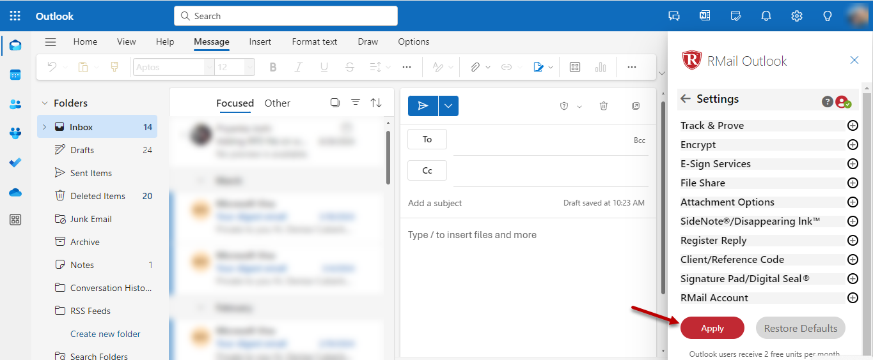Click into the Search box
The height and width of the screenshot is (360, 873).
pyautogui.click(x=286, y=16)
